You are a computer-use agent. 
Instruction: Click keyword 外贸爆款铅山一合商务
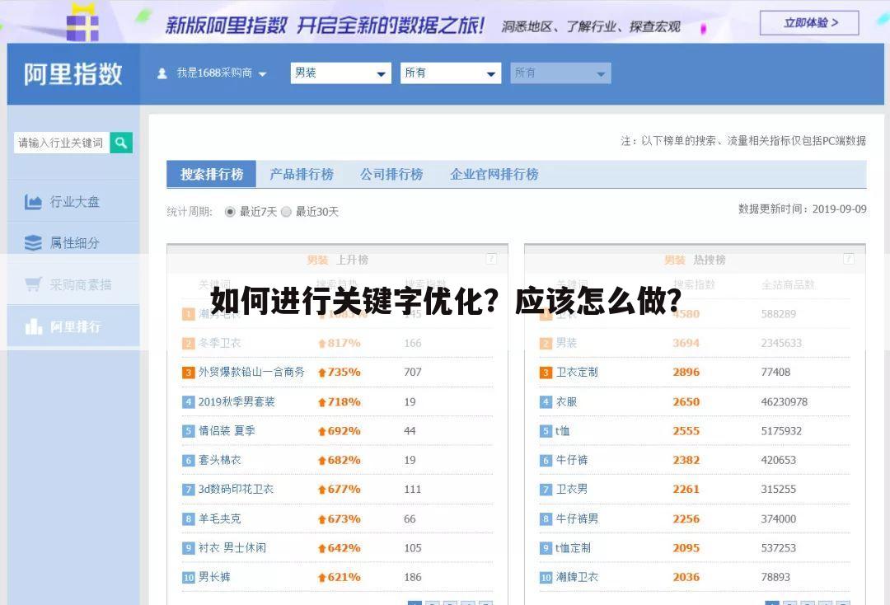pyautogui.click(x=251, y=373)
